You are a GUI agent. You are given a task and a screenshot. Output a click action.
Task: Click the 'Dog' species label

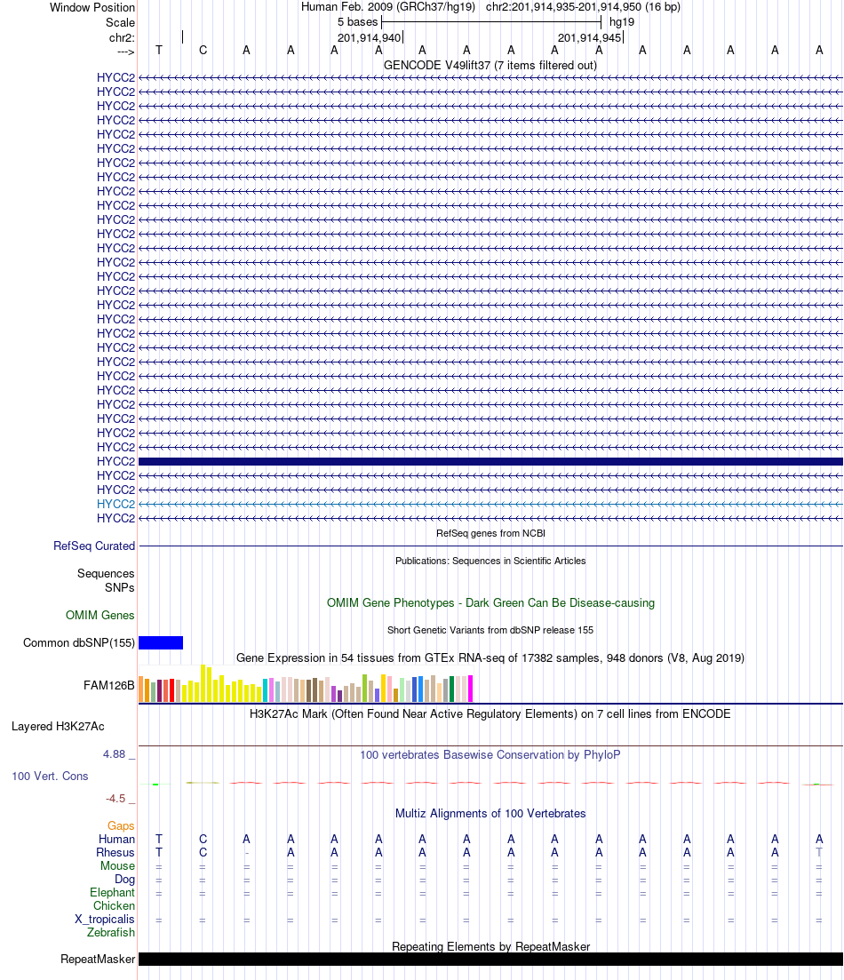point(124,880)
